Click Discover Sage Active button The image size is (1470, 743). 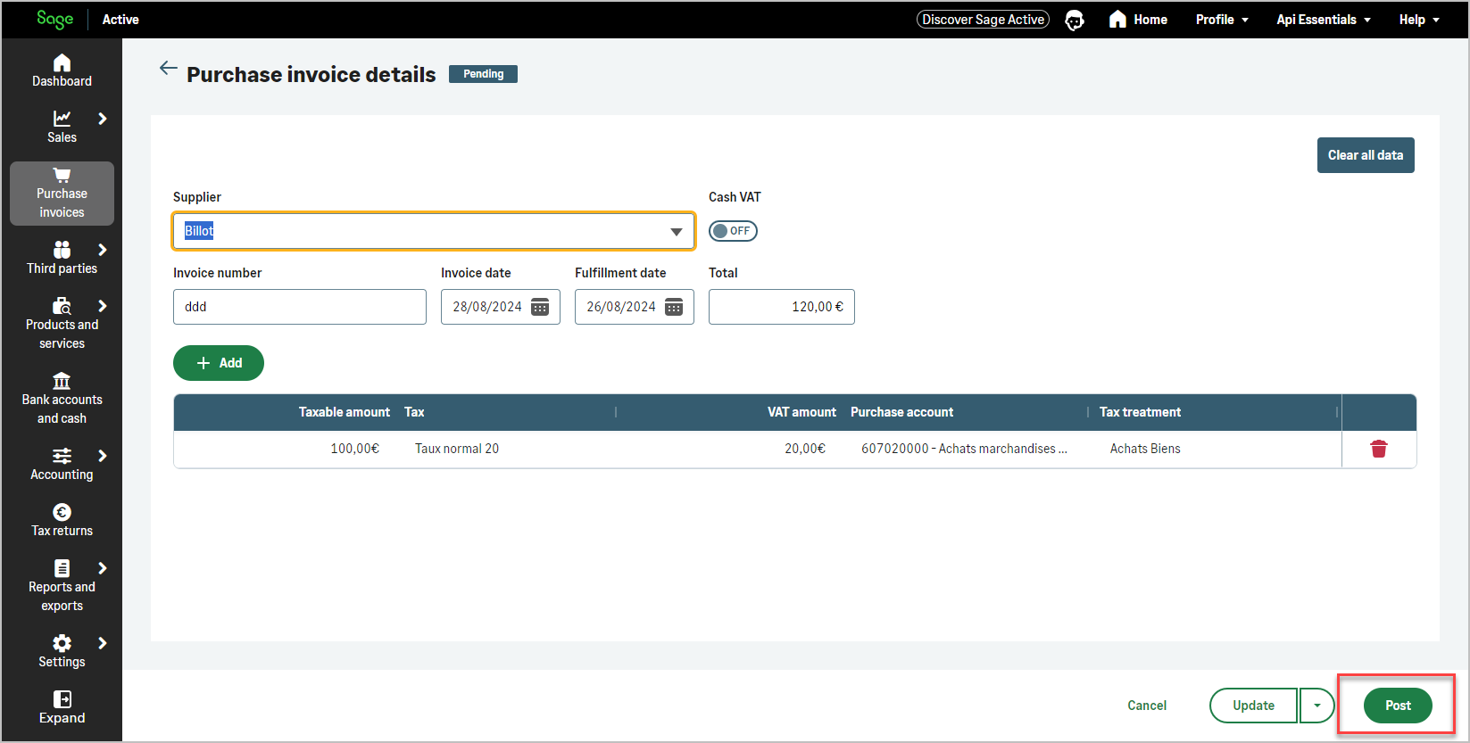click(983, 20)
